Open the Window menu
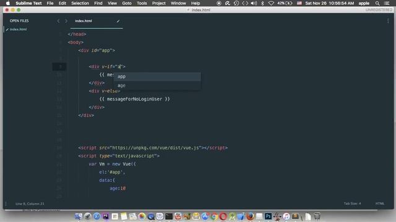The image size is (396, 222). (x=178, y=3)
